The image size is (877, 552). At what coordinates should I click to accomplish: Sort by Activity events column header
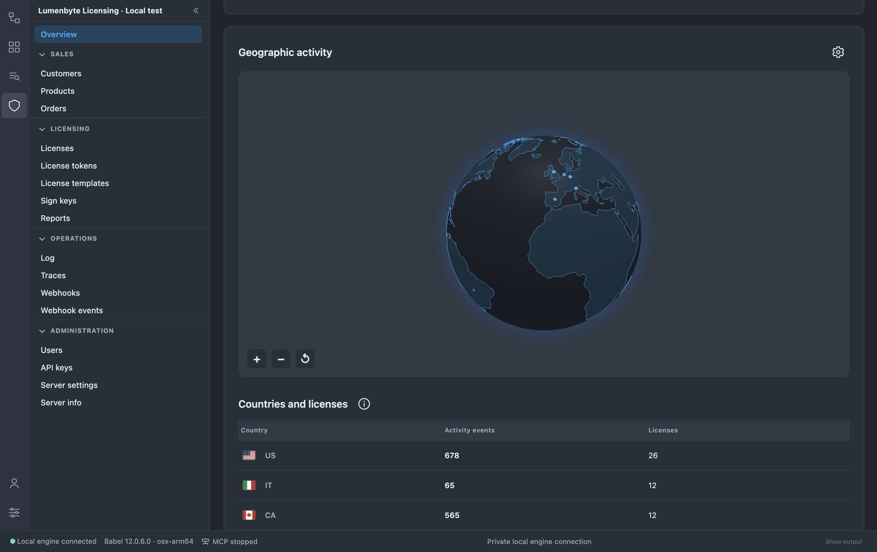(x=469, y=430)
